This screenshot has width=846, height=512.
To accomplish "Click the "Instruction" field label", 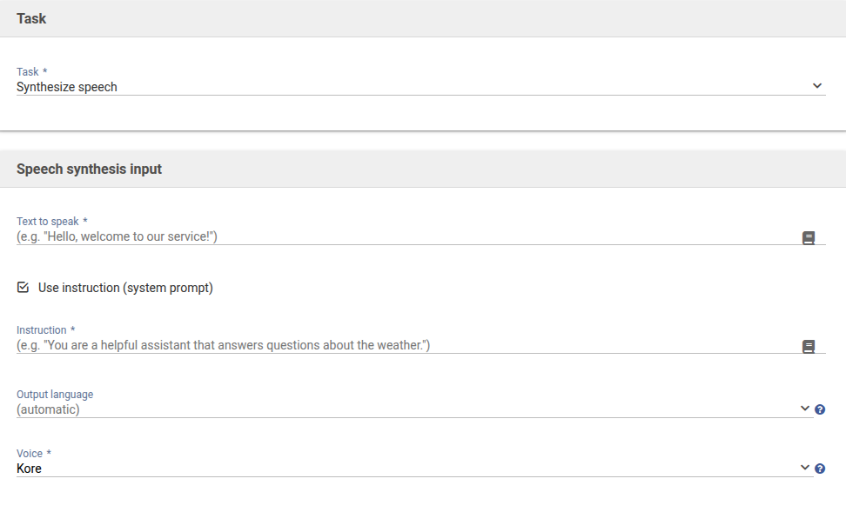I will 42,330.
